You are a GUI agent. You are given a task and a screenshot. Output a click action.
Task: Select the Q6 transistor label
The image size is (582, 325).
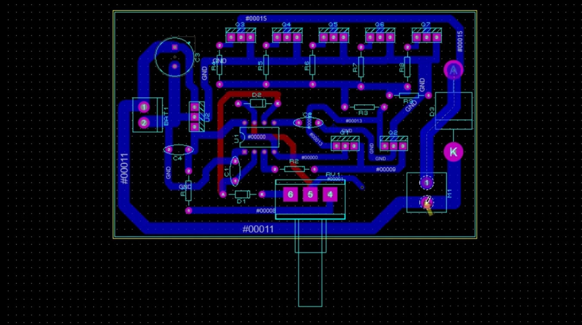(x=379, y=25)
